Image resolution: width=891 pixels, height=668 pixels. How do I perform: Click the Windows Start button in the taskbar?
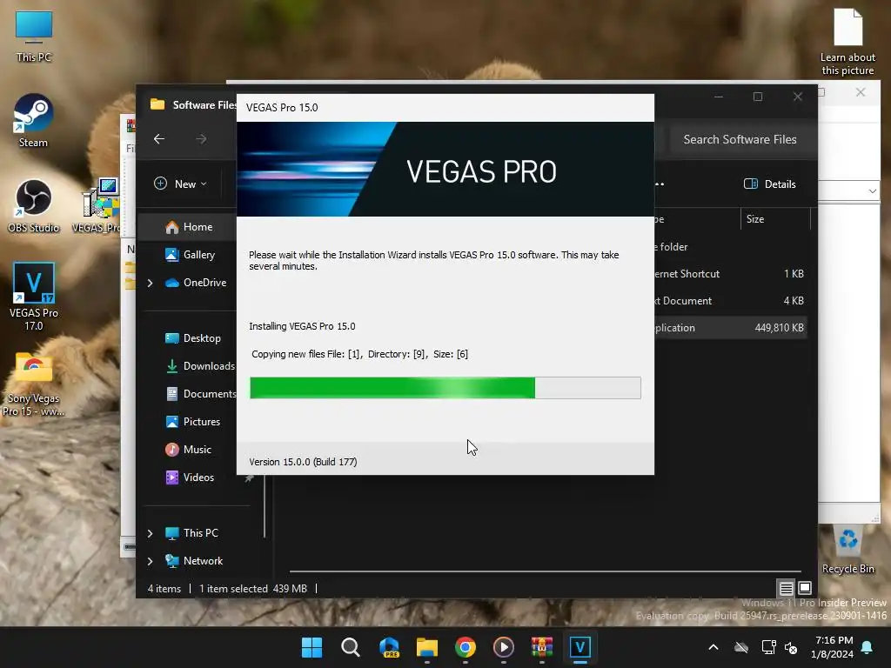312,647
